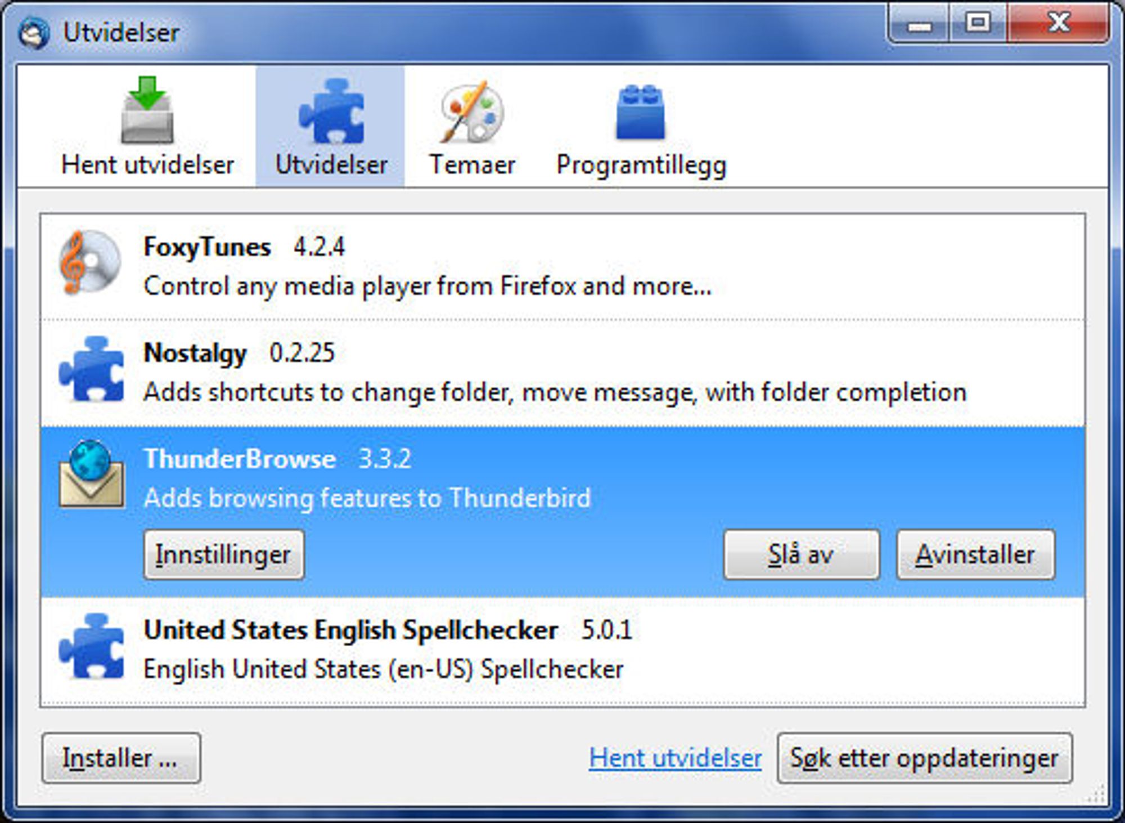Uninstall ThunderBrowse with Avinstaller button
Screen dimensions: 1125x823
tap(976, 554)
